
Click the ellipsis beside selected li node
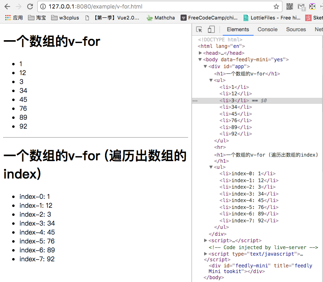pos(195,101)
